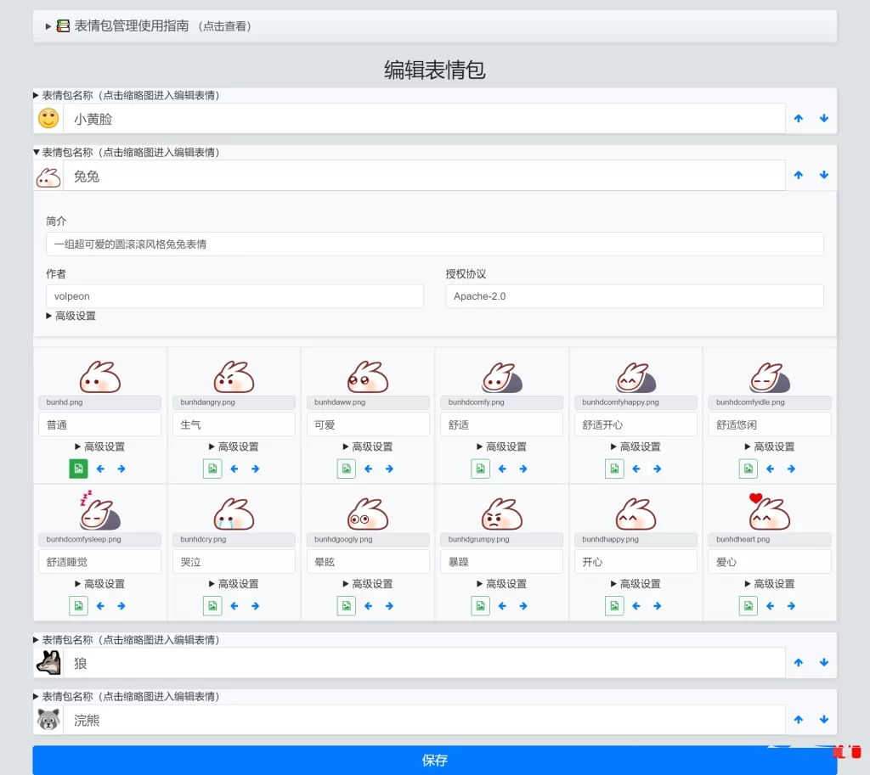Click the image upload icon under bunhd.png
This screenshot has width=870, height=775.
(x=78, y=468)
